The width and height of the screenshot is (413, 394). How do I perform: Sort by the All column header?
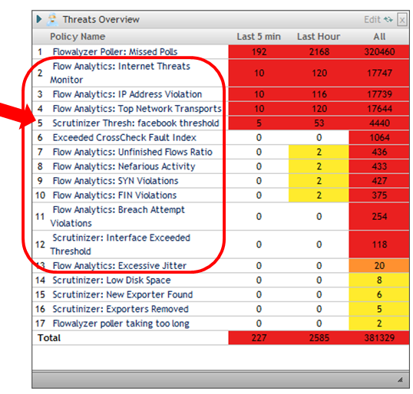pos(379,37)
